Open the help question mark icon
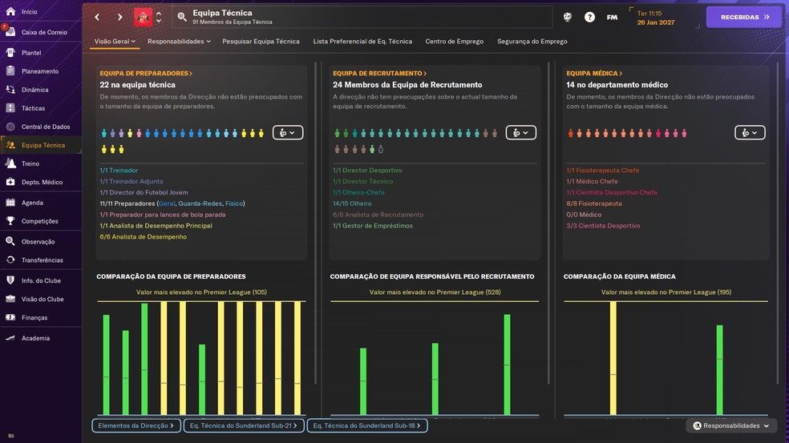The height and width of the screenshot is (443, 789). (x=589, y=17)
